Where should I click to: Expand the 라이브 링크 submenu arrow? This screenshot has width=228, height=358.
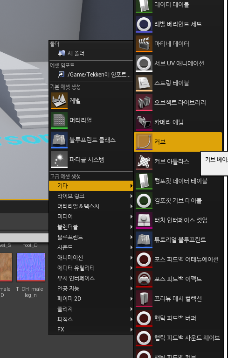tap(131, 196)
